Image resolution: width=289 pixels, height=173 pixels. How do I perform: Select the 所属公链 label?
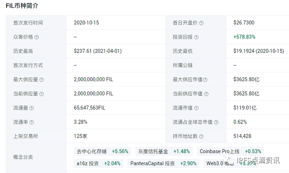coord(183,65)
